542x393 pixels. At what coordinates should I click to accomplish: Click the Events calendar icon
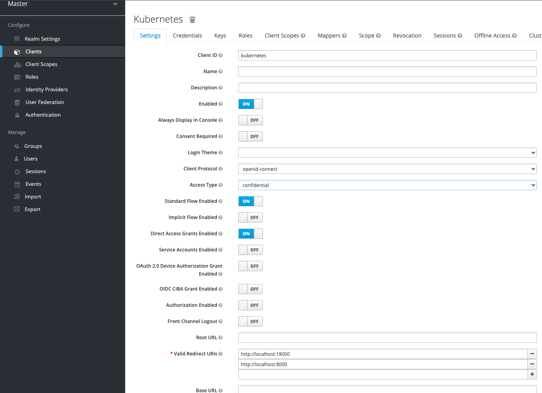pyautogui.click(x=17, y=184)
